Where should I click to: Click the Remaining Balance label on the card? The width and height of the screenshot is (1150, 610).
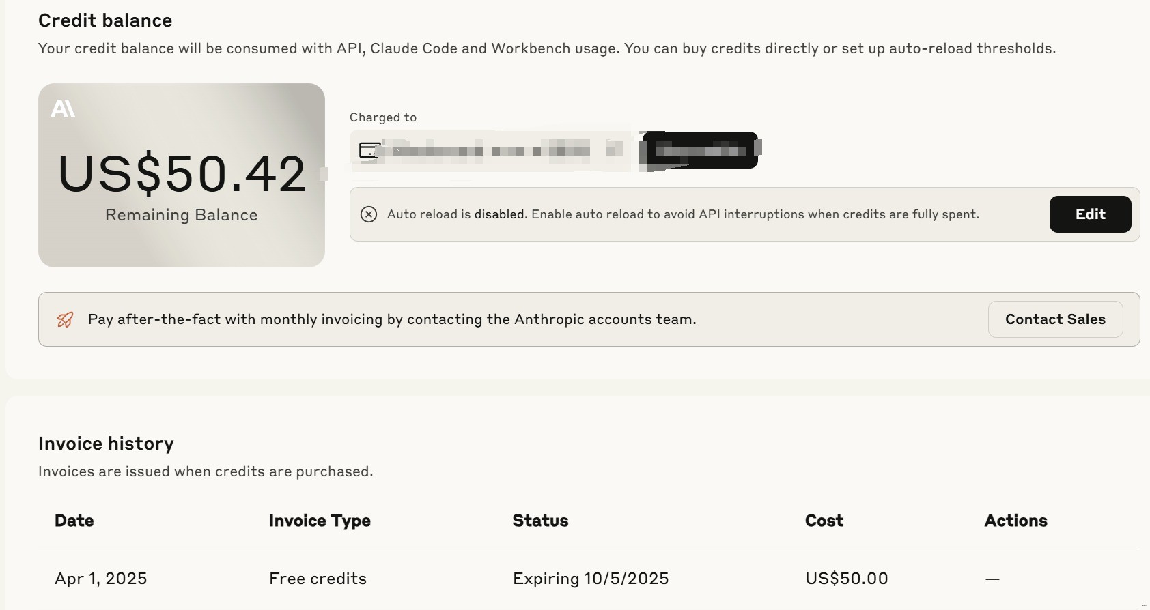pos(182,215)
